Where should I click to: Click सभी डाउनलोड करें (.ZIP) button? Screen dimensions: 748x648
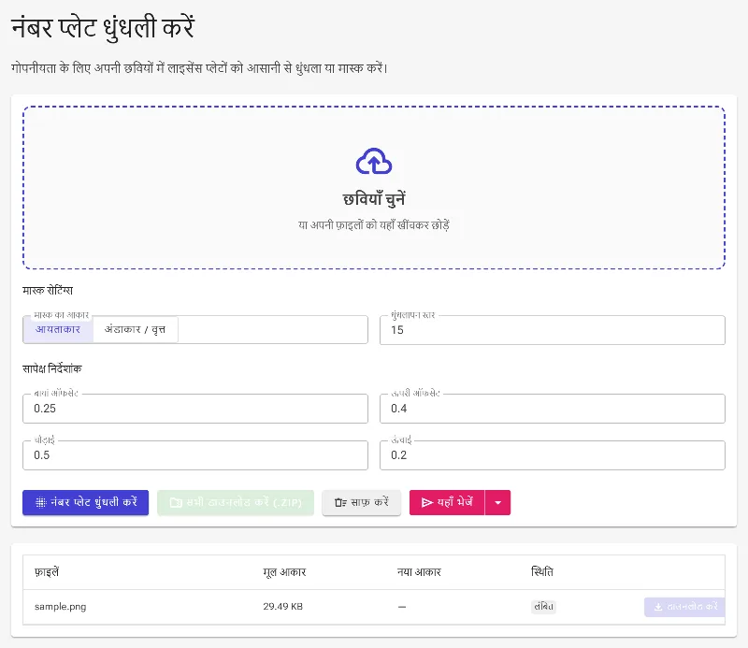pos(236,502)
